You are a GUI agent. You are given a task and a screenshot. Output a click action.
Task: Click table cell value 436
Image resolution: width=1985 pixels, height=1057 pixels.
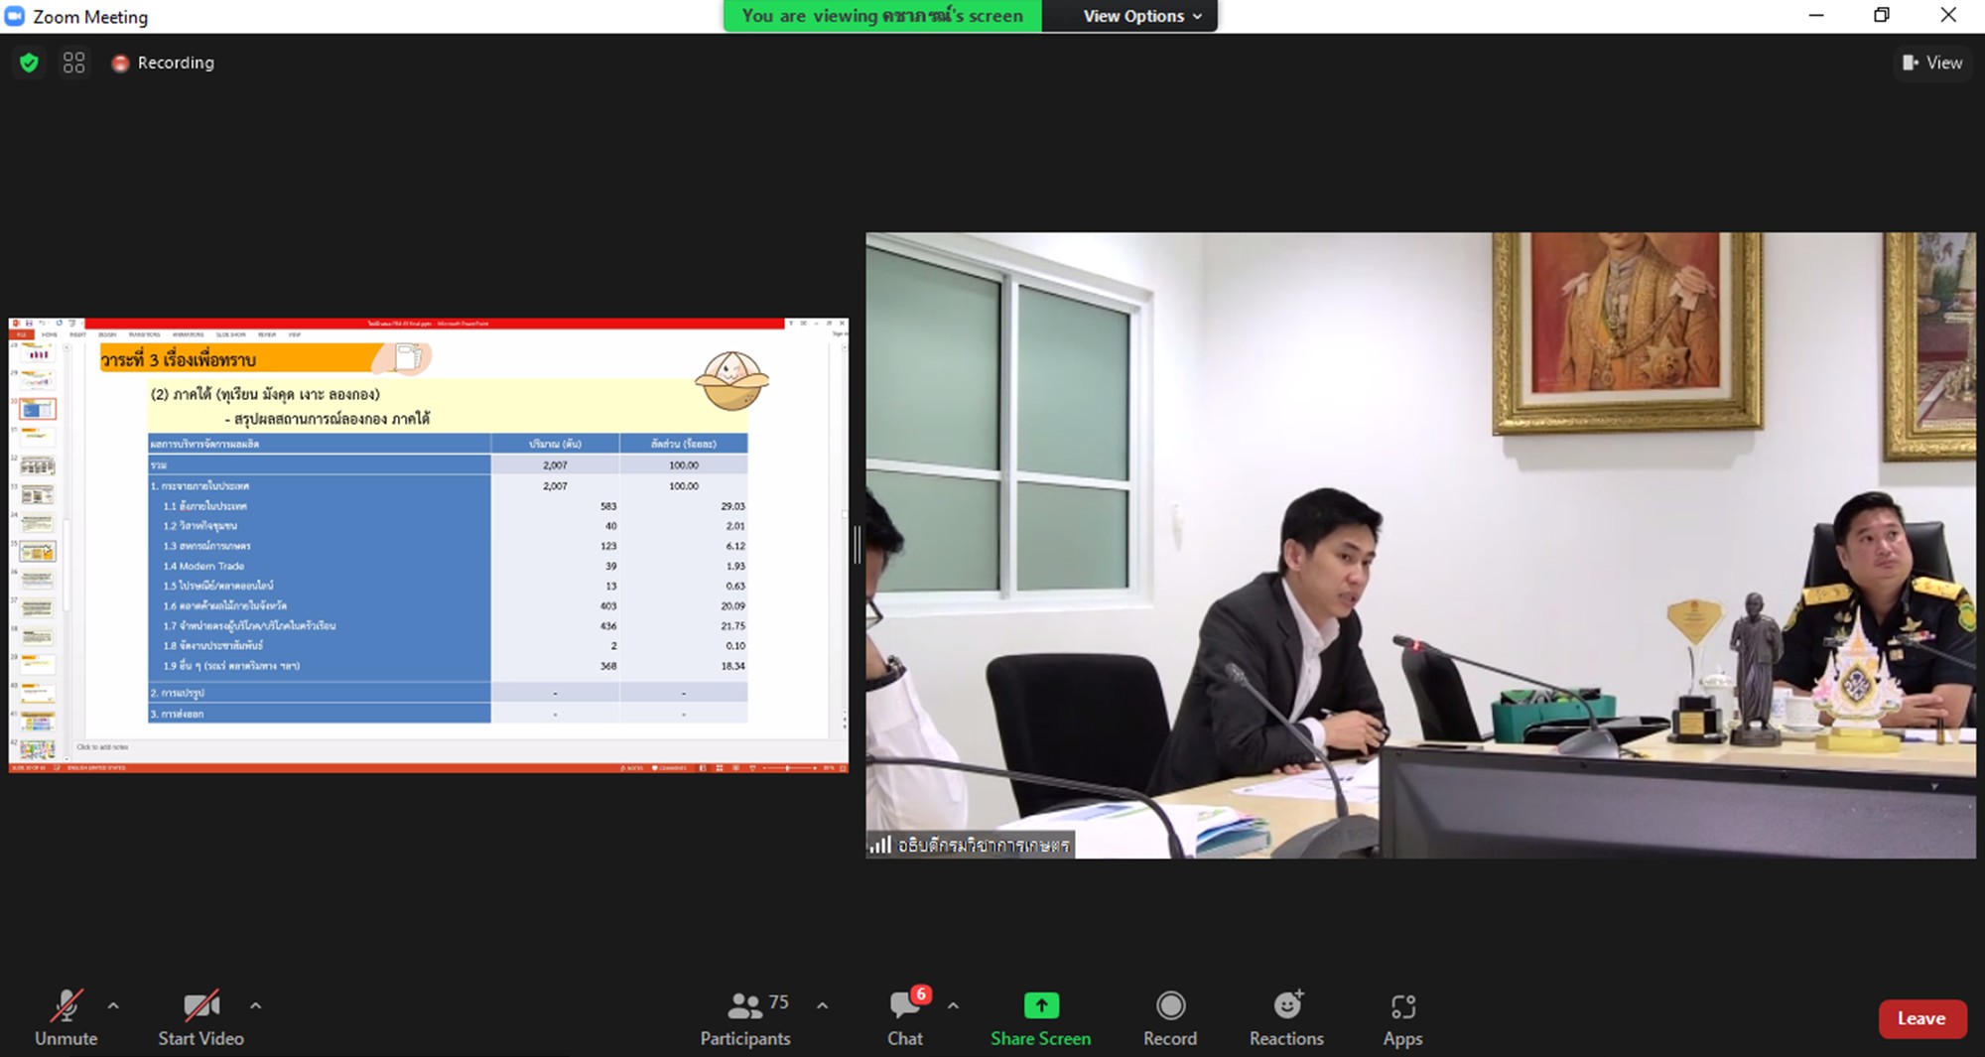click(x=608, y=626)
